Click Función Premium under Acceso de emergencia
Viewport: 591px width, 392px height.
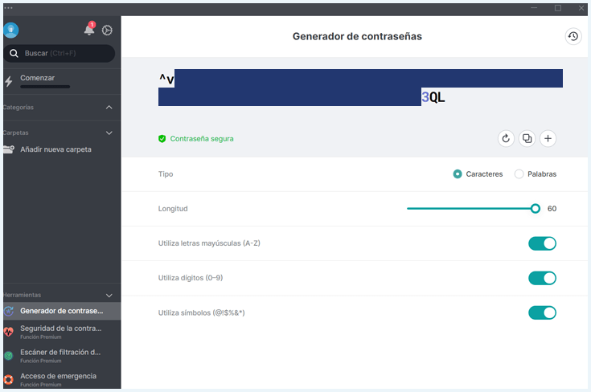[41, 385]
